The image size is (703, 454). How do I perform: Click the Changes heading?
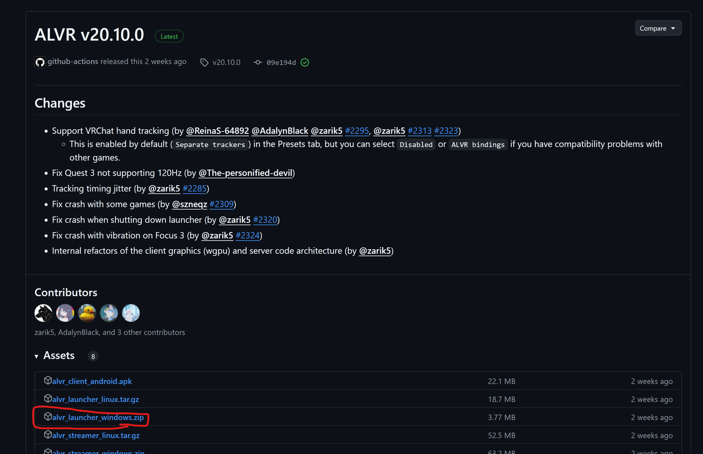pyautogui.click(x=60, y=103)
